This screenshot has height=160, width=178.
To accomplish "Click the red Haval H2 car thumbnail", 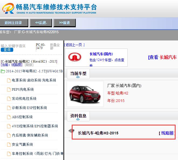I will [85, 94].
